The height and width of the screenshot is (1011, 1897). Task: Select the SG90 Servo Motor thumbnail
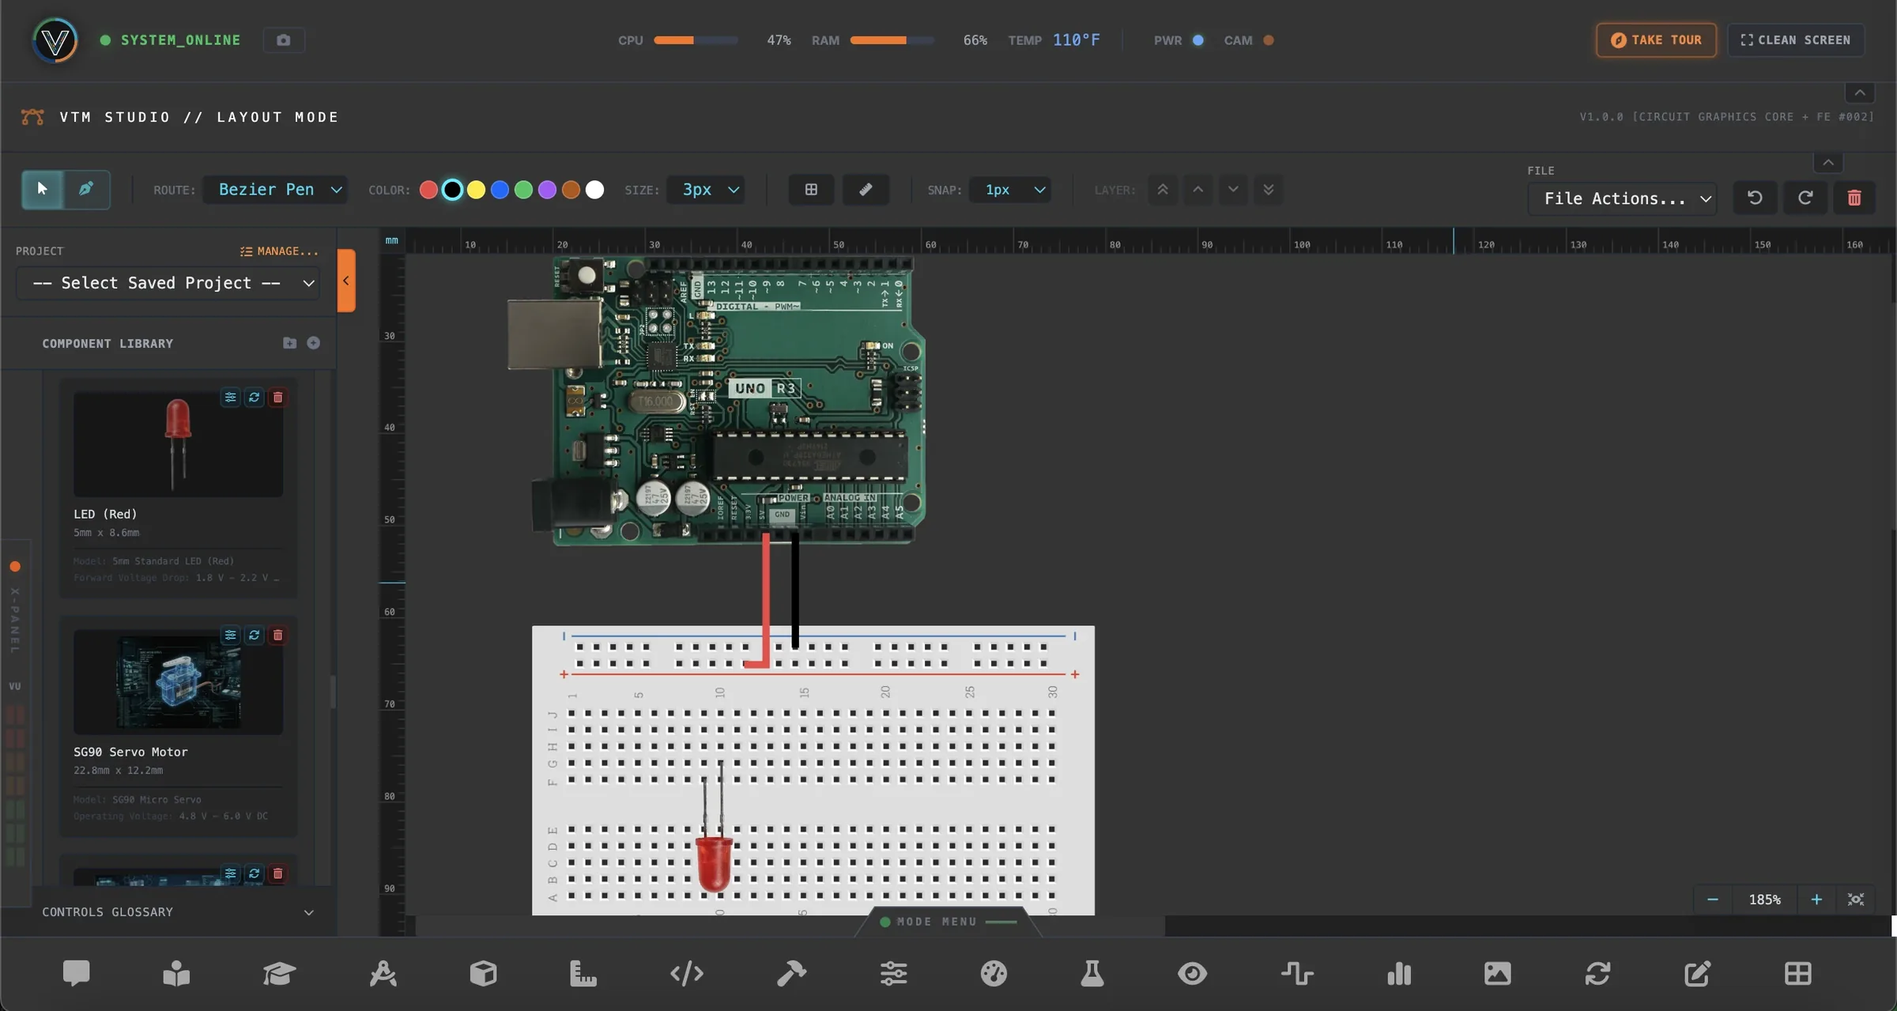pyautogui.click(x=178, y=681)
